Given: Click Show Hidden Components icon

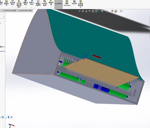Looking at the screenshot, I should pyautogui.click(x=19, y=4).
